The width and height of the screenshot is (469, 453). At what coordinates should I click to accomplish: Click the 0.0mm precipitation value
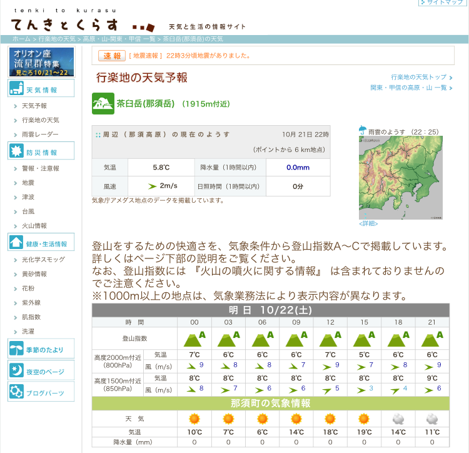pos(298,167)
